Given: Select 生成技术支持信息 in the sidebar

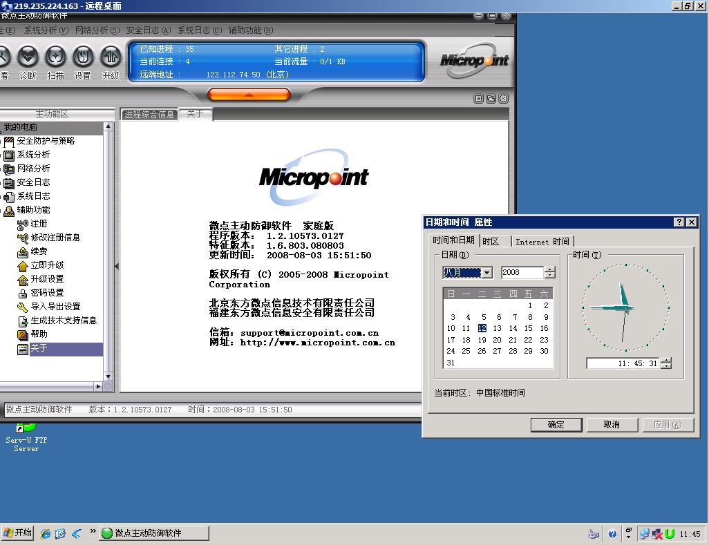Looking at the screenshot, I should tap(64, 321).
